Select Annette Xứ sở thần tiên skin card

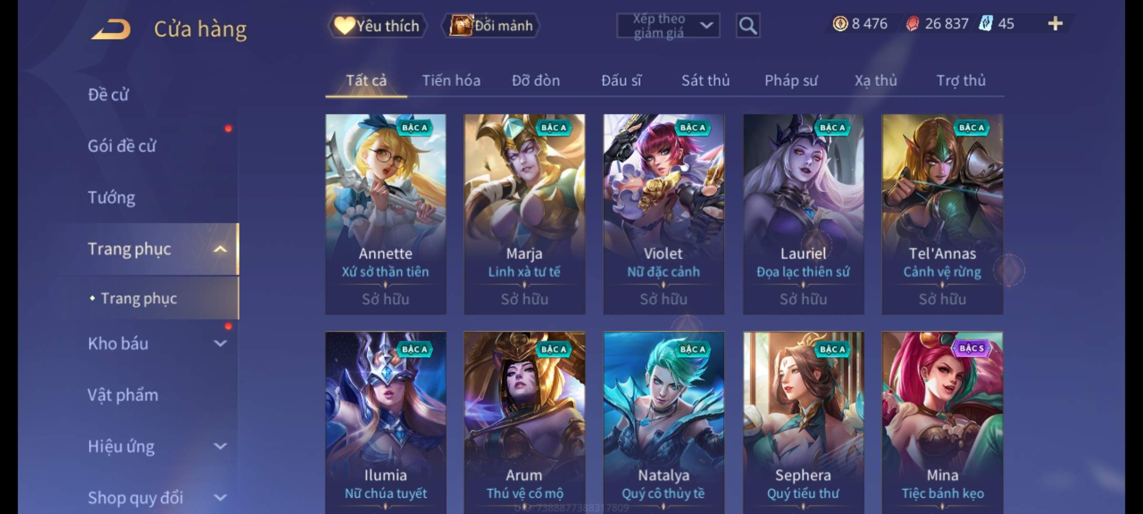[x=385, y=214]
